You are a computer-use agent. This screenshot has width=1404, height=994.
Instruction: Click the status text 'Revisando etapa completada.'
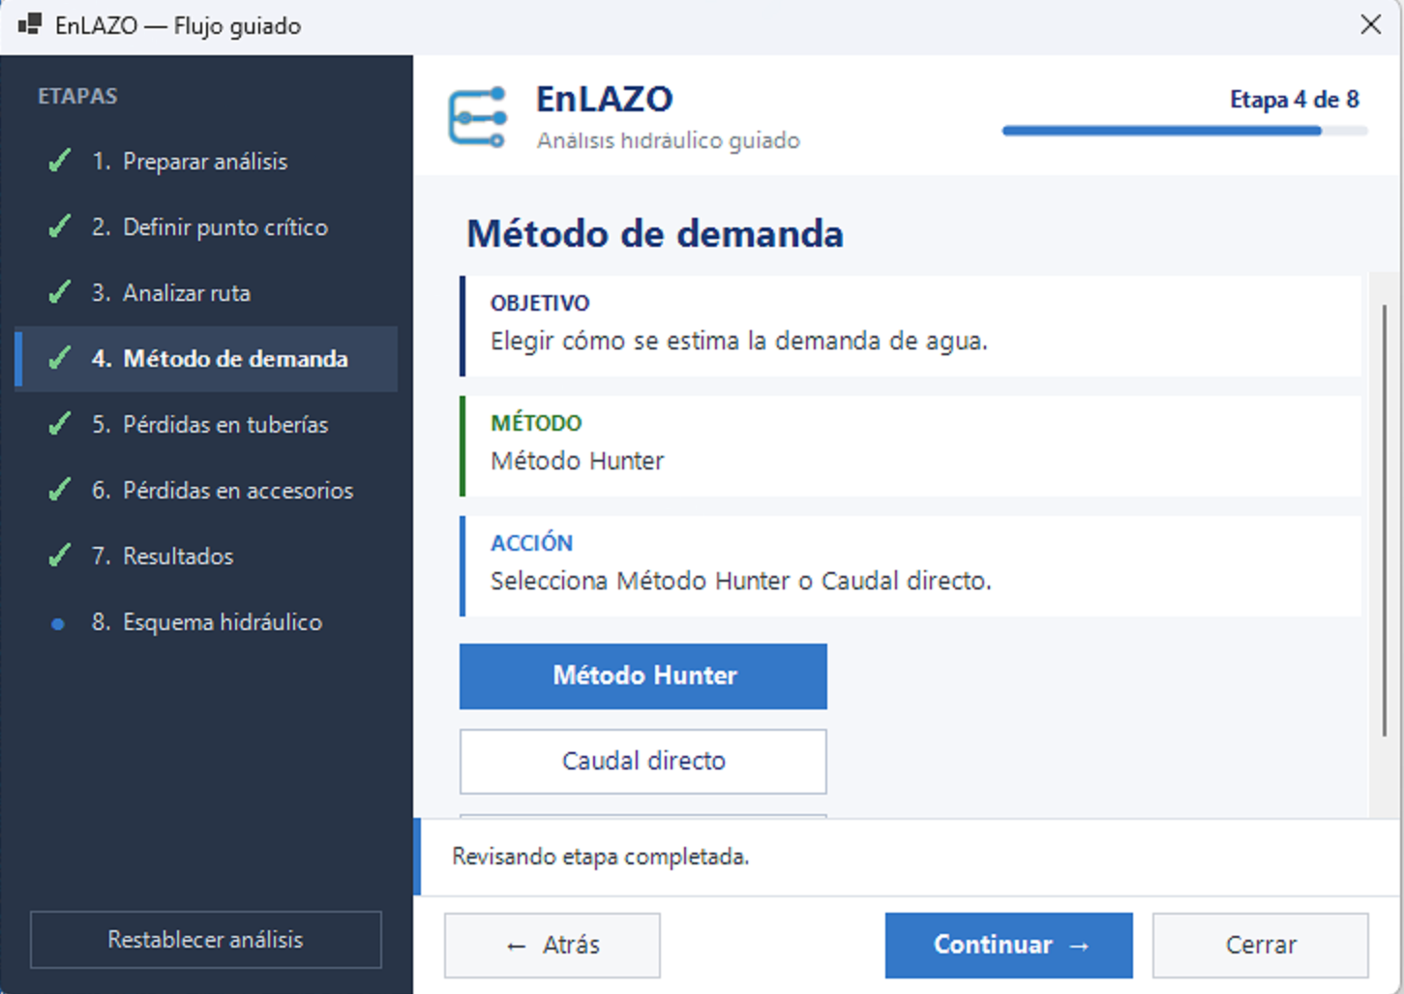pos(601,857)
